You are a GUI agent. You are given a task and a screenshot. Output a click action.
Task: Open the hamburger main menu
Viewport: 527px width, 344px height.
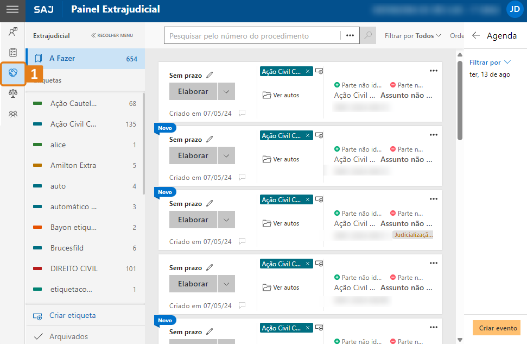tap(12, 9)
